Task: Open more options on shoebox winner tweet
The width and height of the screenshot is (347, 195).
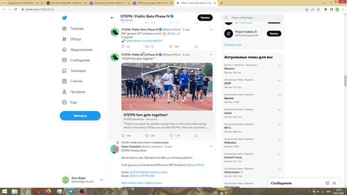Action: [211, 29]
